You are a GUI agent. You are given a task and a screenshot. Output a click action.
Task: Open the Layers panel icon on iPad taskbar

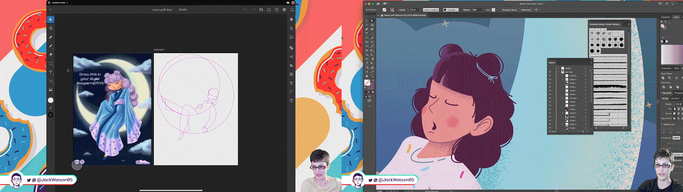[x=291, y=19]
